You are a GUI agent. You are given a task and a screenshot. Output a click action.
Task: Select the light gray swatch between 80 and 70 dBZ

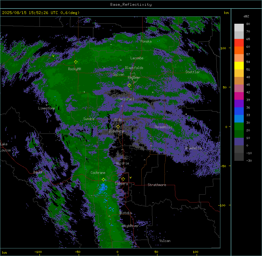click(x=239, y=28)
